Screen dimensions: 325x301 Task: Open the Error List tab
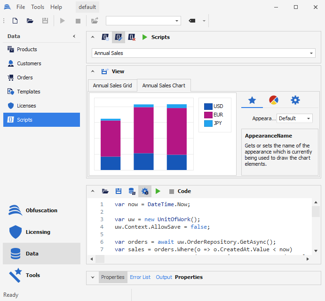click(140, 277)
